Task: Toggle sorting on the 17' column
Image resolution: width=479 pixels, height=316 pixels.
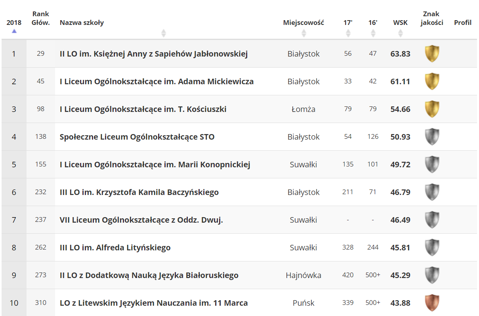Action: (x=348, y=33)
